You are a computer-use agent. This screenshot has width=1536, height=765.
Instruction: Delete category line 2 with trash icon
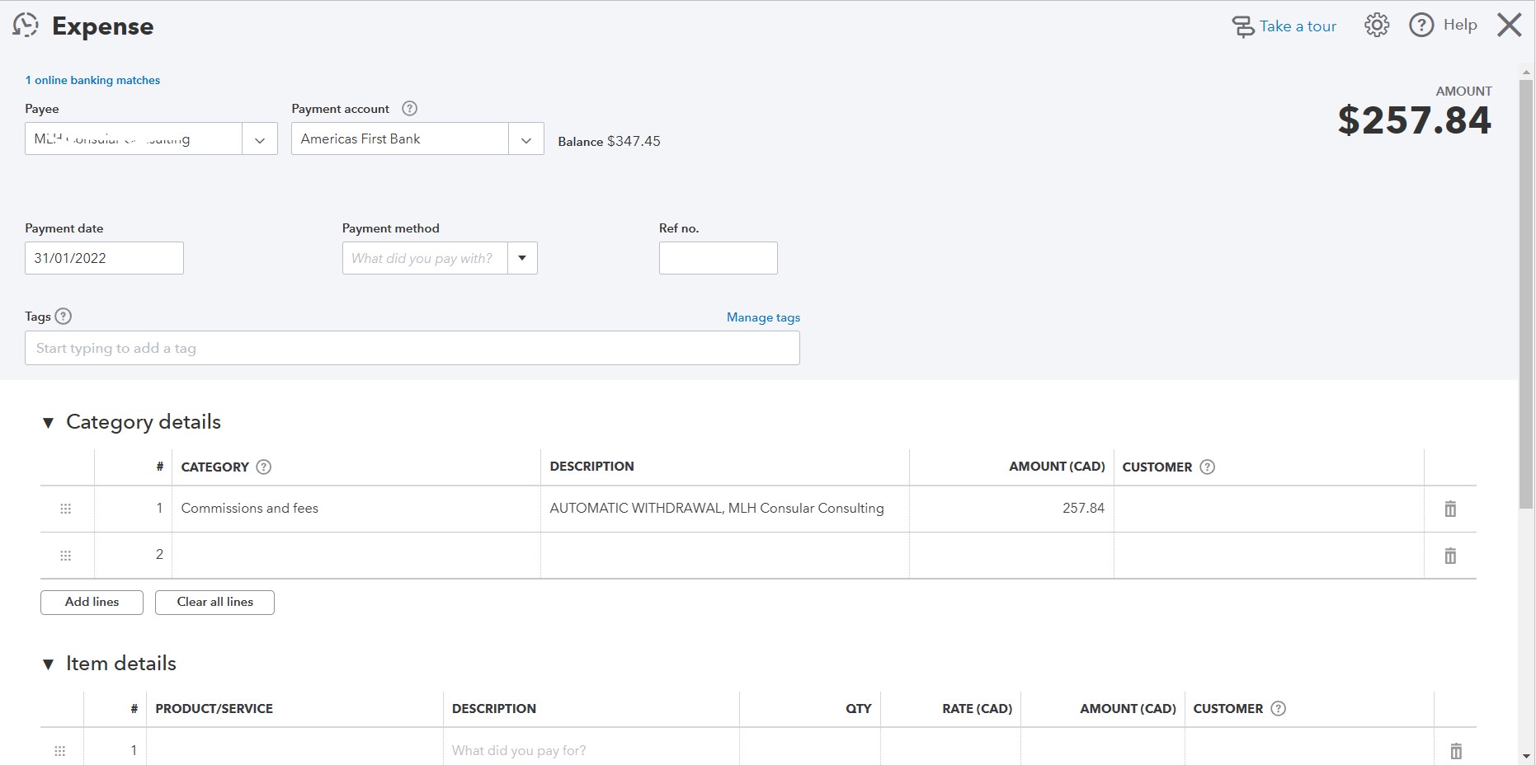tap(1449, 556)
